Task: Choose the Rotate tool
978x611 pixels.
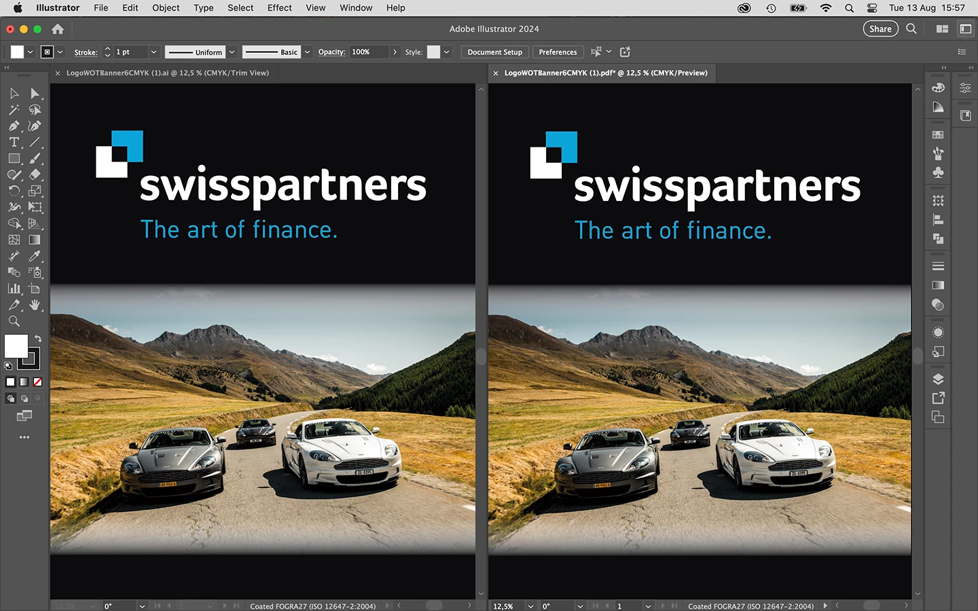Action: click(x=14, y=191)
